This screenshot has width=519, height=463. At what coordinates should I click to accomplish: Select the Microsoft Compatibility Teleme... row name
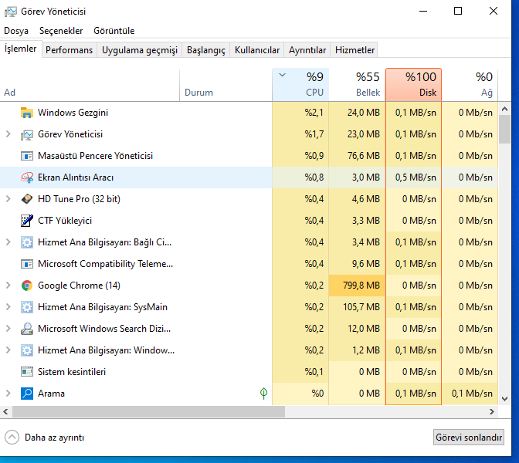pyautogui.click(x=105, y=264)
